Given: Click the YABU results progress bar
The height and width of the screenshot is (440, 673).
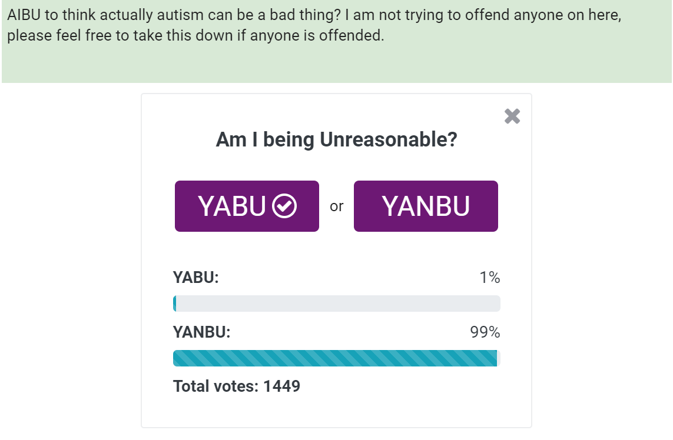Looking at the screenshot, I should pyautogui.click(x=337, y=304).
